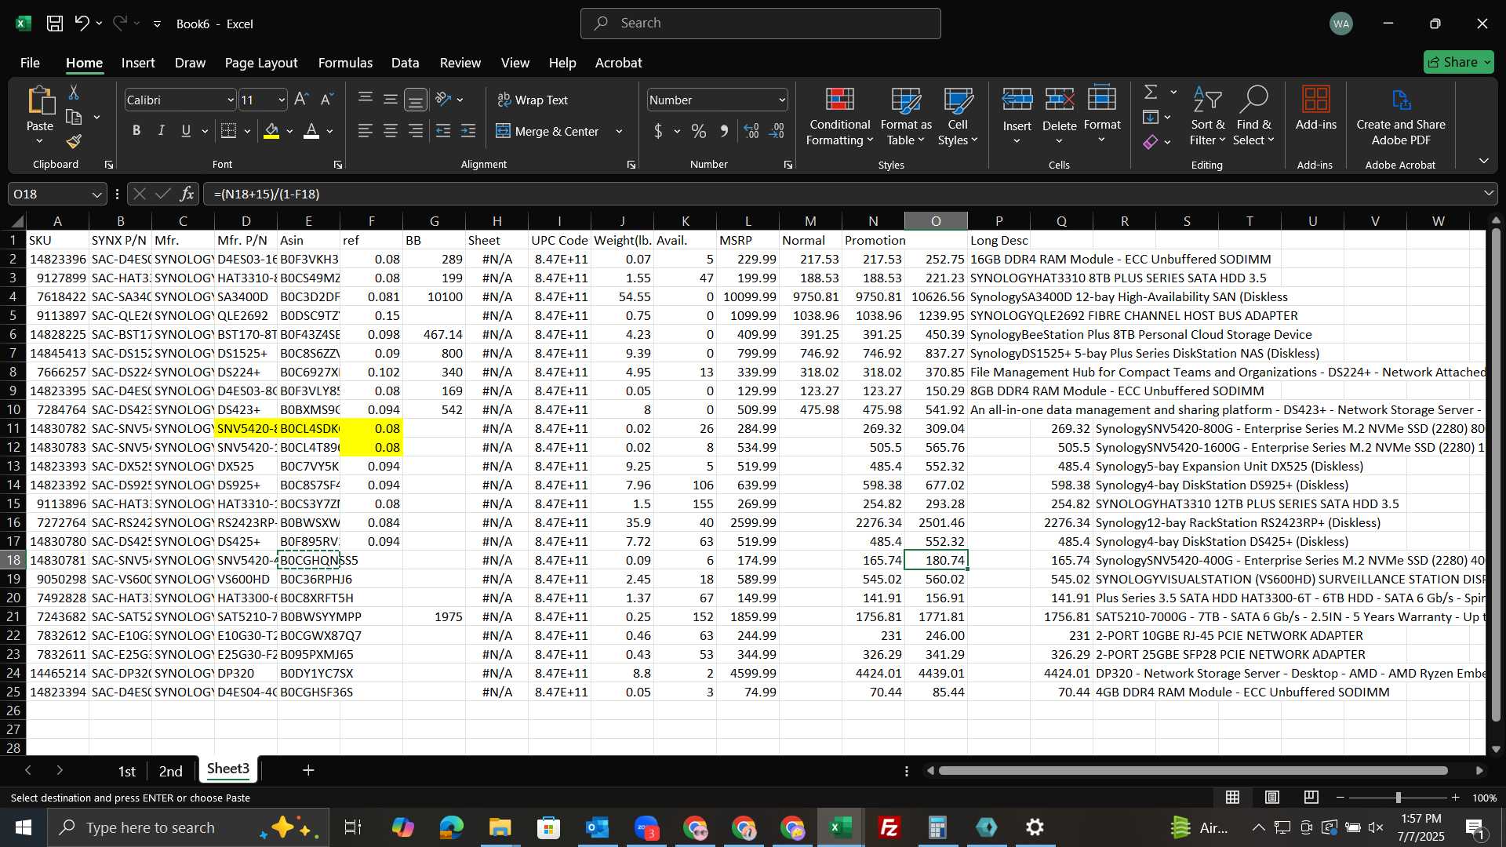This screenshot has width=1506, height=847.
Task: Click the zoom slider handle
Action: click(x=1398, y=798)
